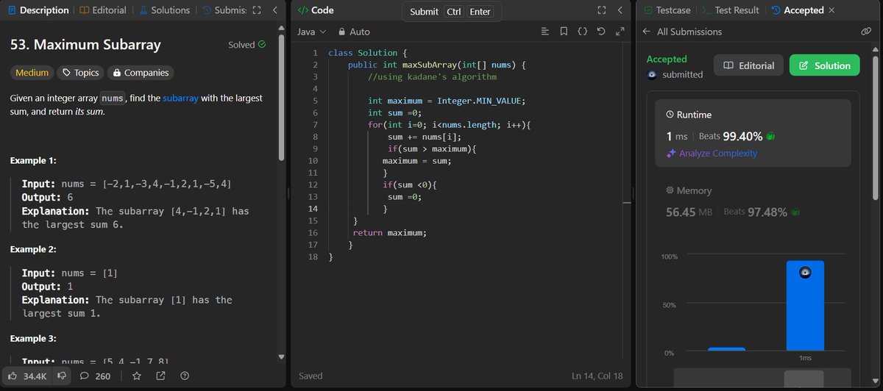Expand the Companies tag

click(x=140, y=73)
